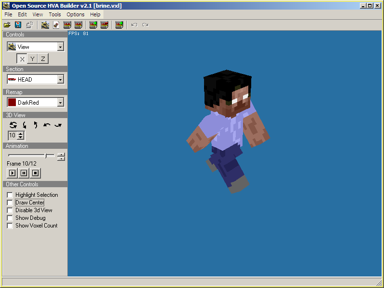
Task: Click the Redo arrow icon
Action: point(145,24)
